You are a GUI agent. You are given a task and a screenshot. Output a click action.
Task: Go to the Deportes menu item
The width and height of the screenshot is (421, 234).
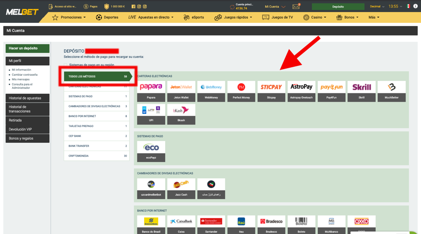tap(107, 17)
